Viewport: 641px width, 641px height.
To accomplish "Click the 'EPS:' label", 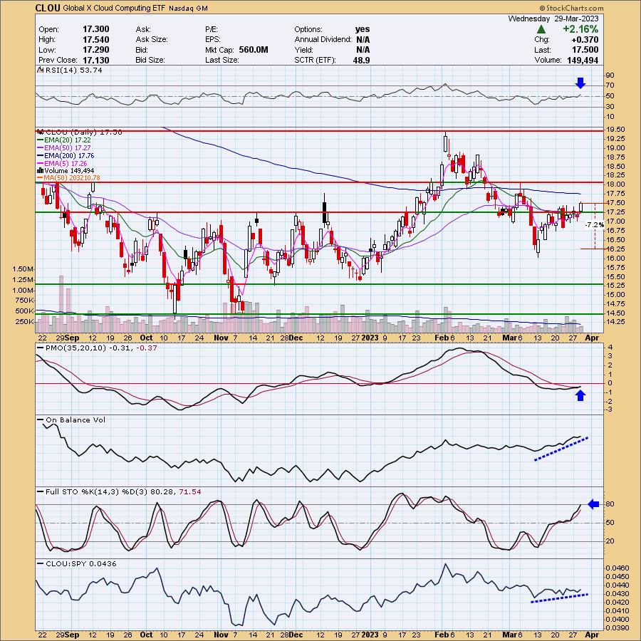I will click(212, 40).
